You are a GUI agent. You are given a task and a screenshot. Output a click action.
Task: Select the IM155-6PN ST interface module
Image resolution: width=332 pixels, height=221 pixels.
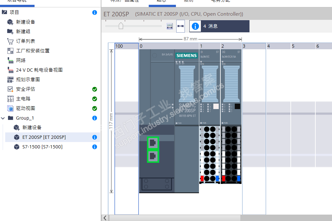tap(169, 121)
